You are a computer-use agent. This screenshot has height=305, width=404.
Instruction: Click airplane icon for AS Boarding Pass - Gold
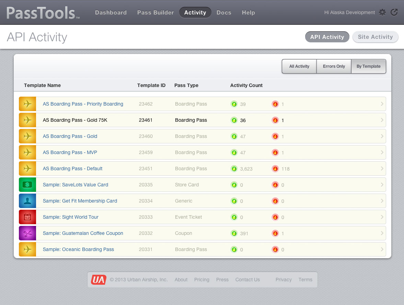(27, 136)
